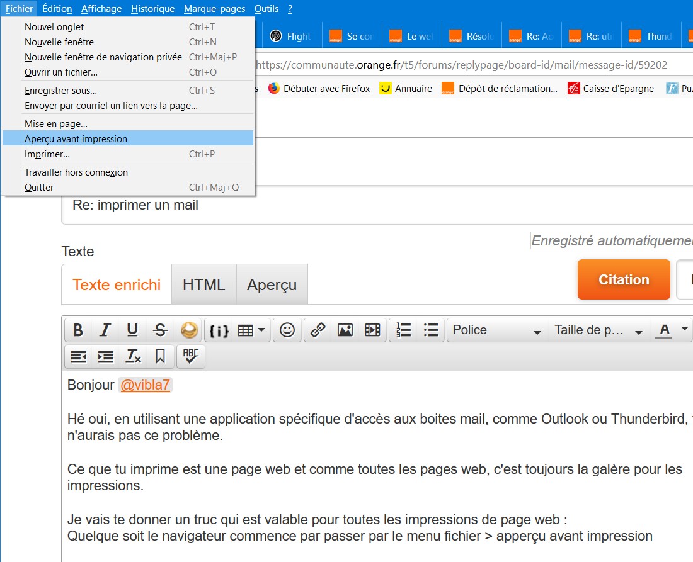The height and width of the screenshot is (562, 693).
Task: Choose Imprimer… menu item
Action: click(x=128, y=154)
